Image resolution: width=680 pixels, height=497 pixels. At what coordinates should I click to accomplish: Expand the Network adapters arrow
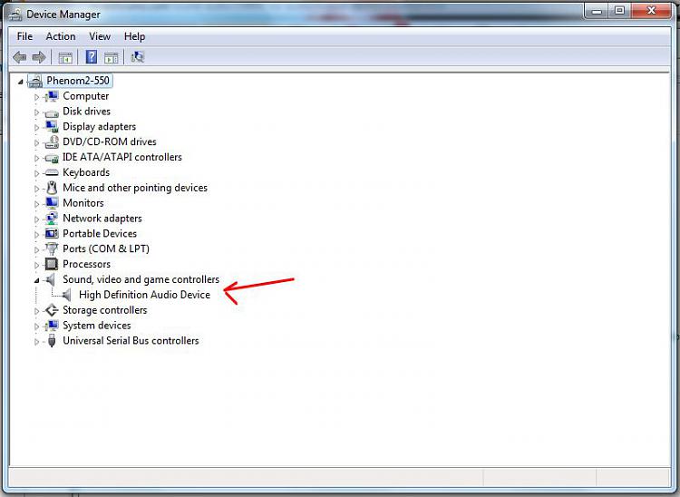coord(36,219)
